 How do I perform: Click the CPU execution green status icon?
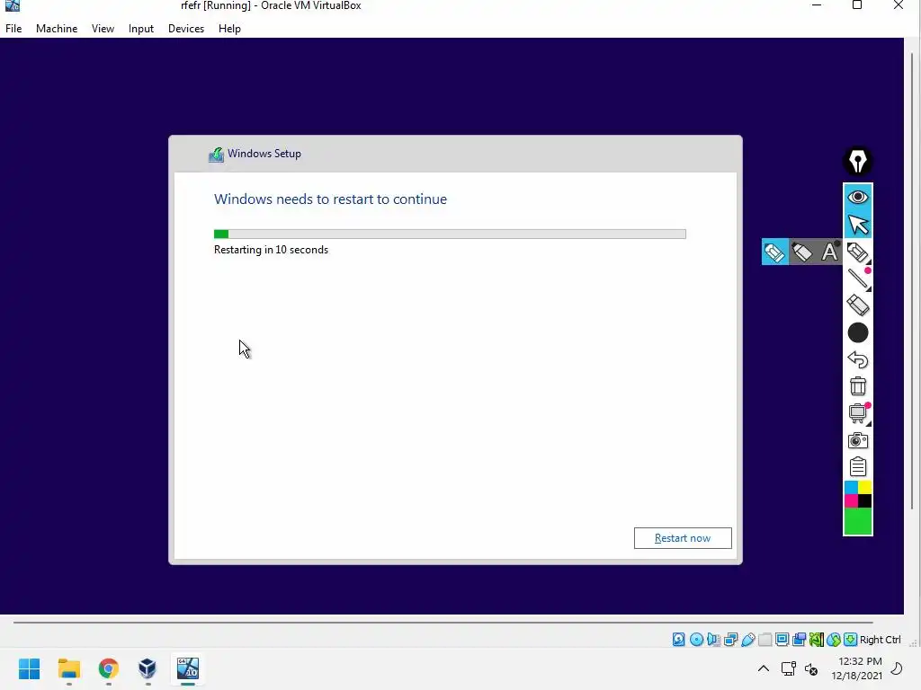[x=816, y=640]
